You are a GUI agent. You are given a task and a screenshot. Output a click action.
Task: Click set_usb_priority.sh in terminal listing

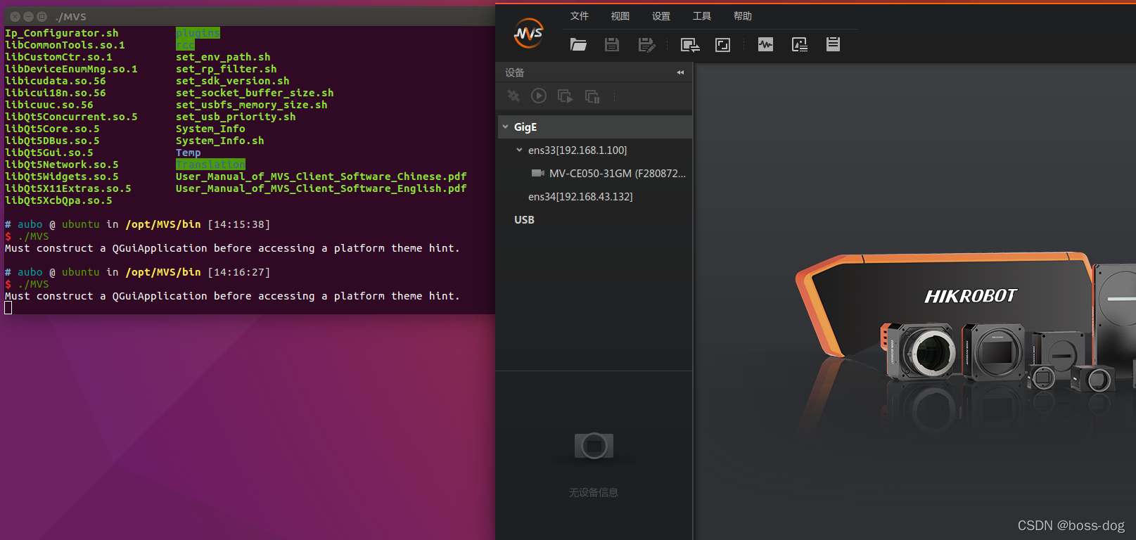click(236, 117)
